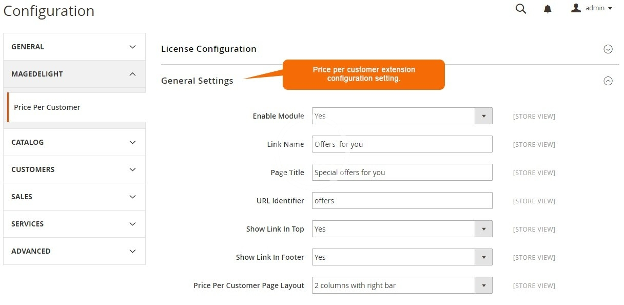Click the URL Identifier field
This screenshot has width=624, height=305.
[x=402, y=201]
